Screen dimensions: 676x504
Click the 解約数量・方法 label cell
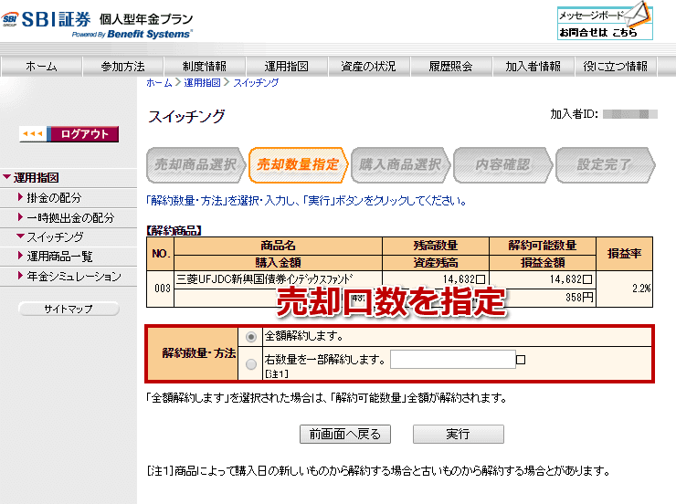click(x=193, y=354)
